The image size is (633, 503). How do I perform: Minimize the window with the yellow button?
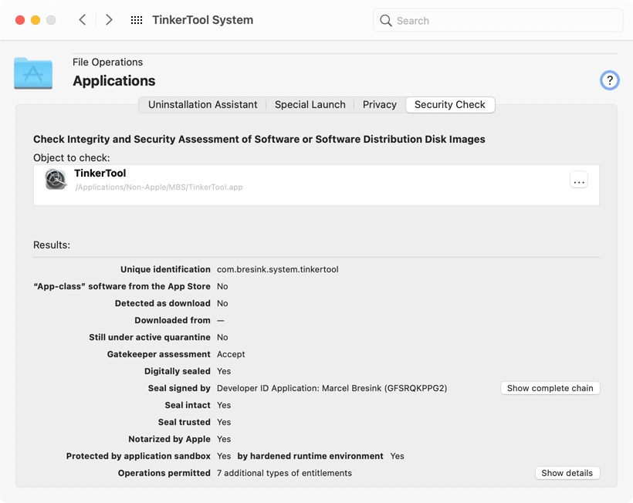tap(36, 20)
